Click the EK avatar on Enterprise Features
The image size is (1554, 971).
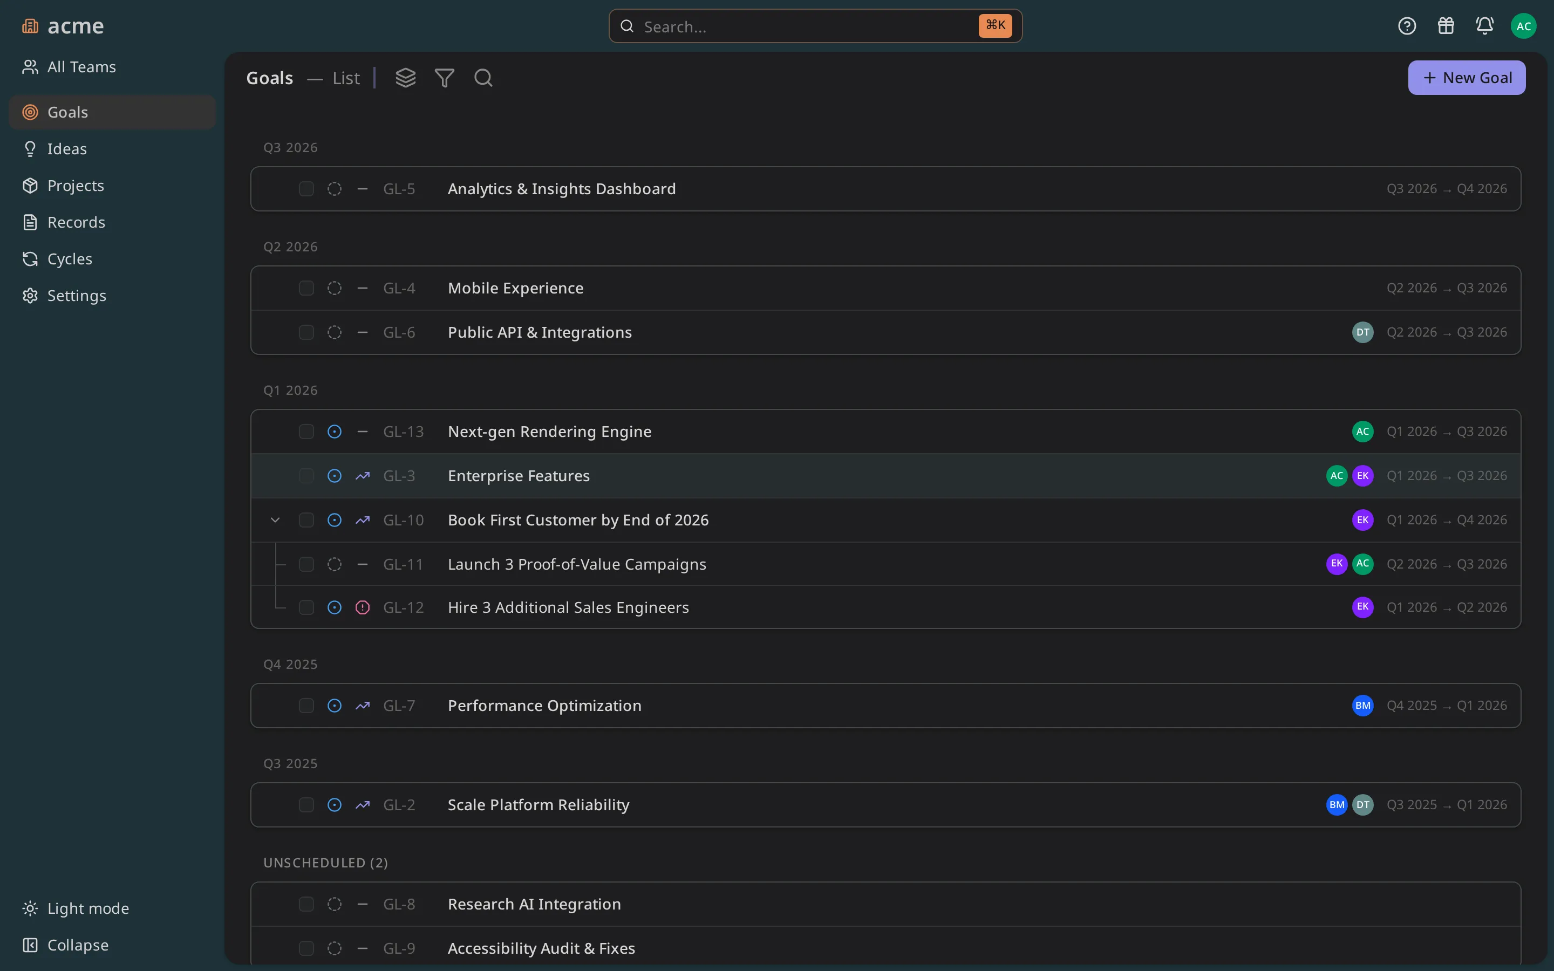click(x=1362, y=476)
